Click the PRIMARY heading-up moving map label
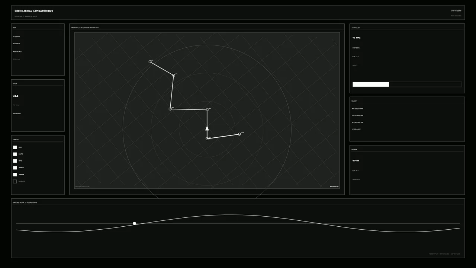 [x=85, y=28]
